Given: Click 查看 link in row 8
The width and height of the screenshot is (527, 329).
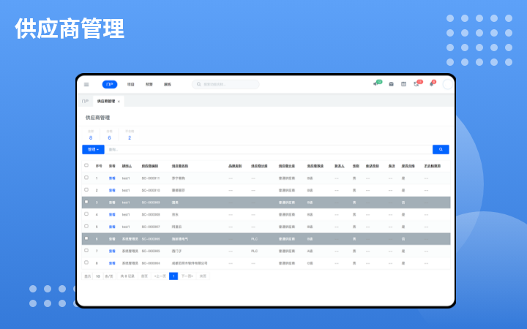Looking at the screenshot, I should point(112,262).
